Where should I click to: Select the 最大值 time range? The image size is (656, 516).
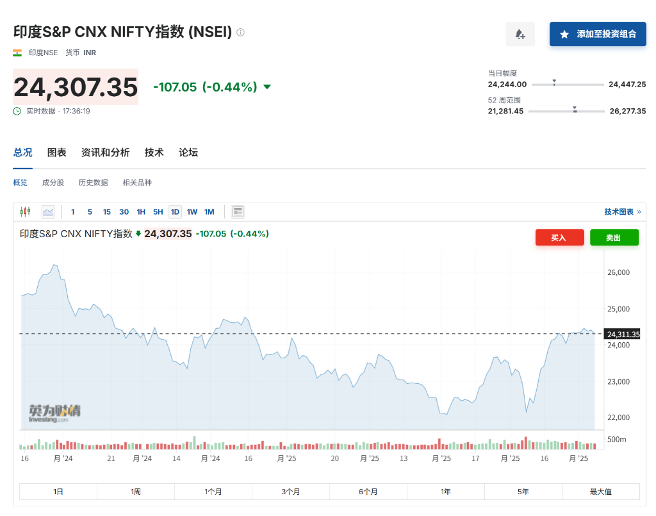tap(600, 492)
